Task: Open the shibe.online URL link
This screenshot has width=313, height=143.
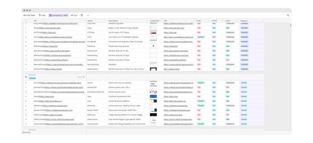Action: click(x=172, y=69)
